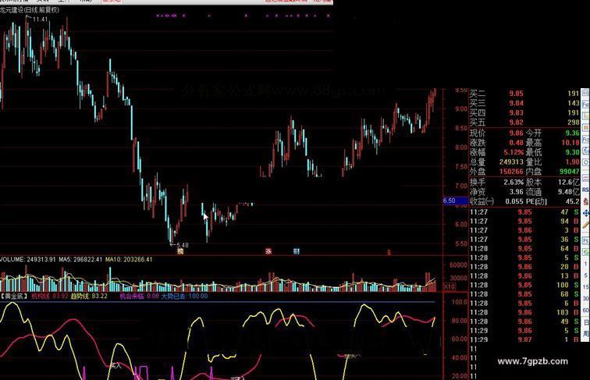Viewport: 590px width, 380px height.
Task: Click the 内盘 99047 value
Action: coord(569,172)
